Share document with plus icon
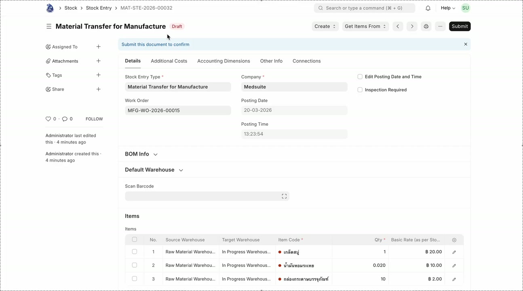The width and height of the screenshot is (523, 291). coord(98,89)
